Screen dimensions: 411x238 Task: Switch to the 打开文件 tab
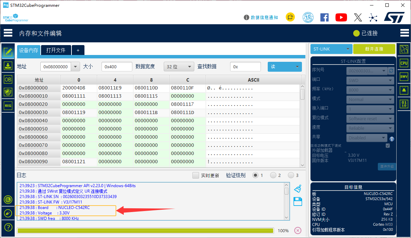coord(56,50)
